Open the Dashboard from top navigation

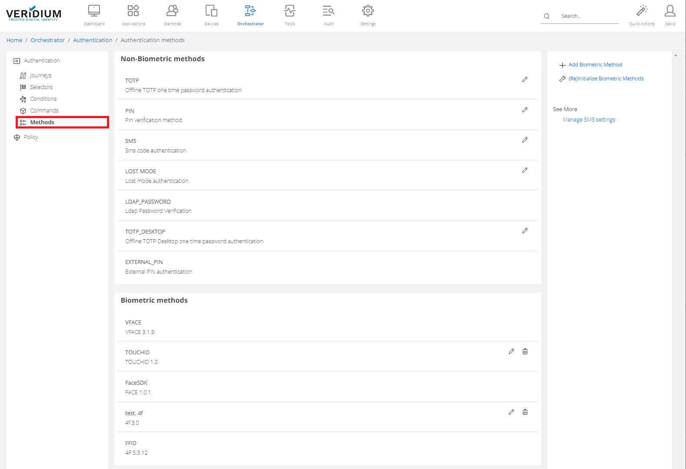point(94,15)
